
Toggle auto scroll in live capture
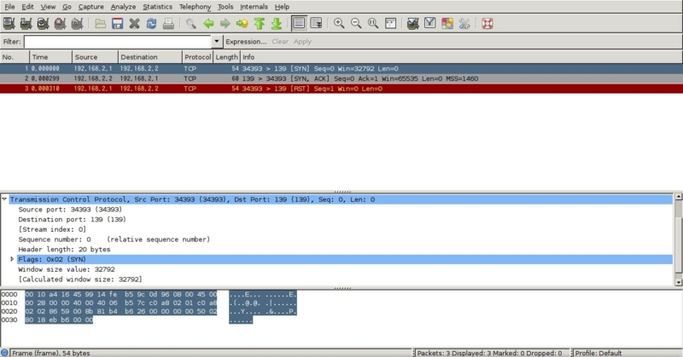point(316,24)
